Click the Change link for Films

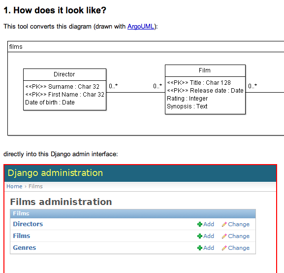[x=239, y=236]
